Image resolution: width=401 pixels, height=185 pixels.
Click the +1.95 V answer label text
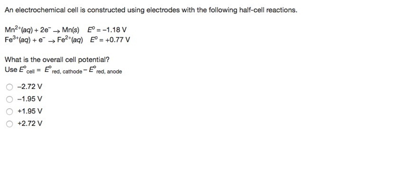(x=30, y=111)
